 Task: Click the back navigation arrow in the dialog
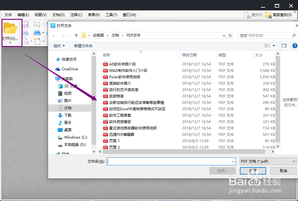(x=54, y=35)
